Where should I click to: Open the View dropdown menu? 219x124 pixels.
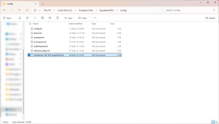click(x=83, y=18)
